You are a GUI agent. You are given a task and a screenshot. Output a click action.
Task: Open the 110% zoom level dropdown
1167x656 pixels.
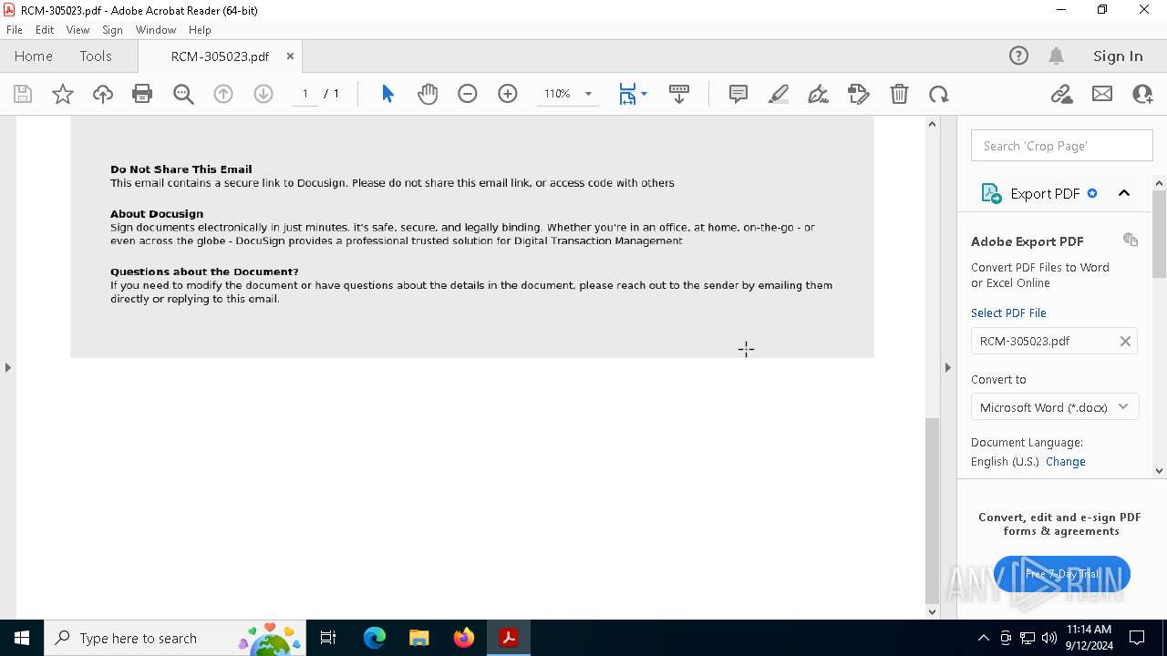point(588,94)
